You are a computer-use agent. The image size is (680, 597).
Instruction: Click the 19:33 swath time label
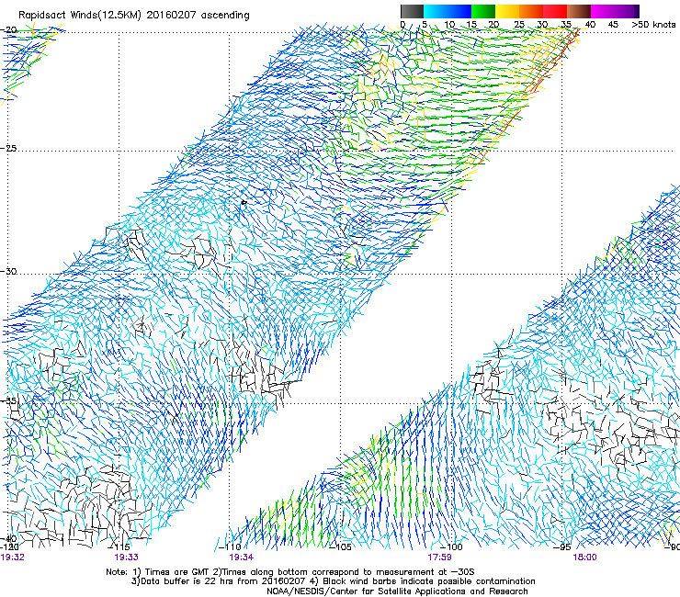(x=126, y=558)
